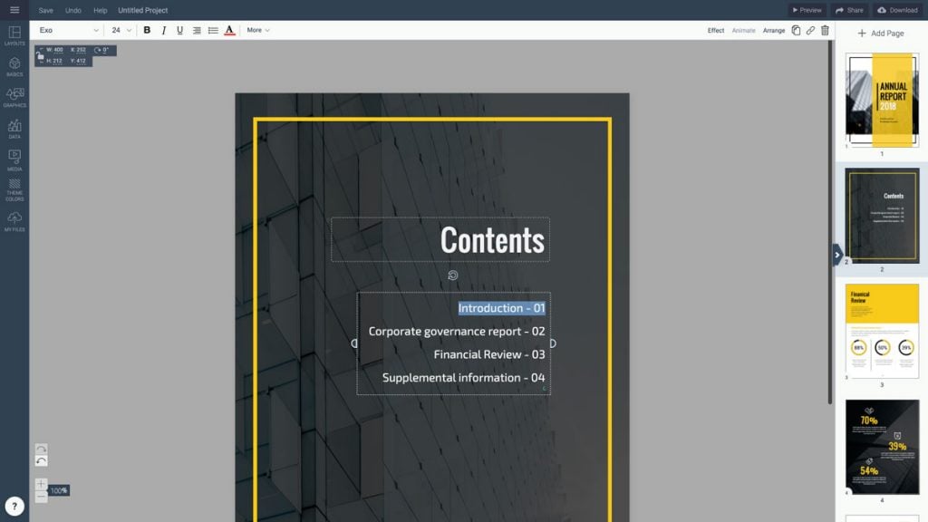Toggle italic formatting
The height and width of the screenshot is (522, 928).
click(x=163, y=30)
